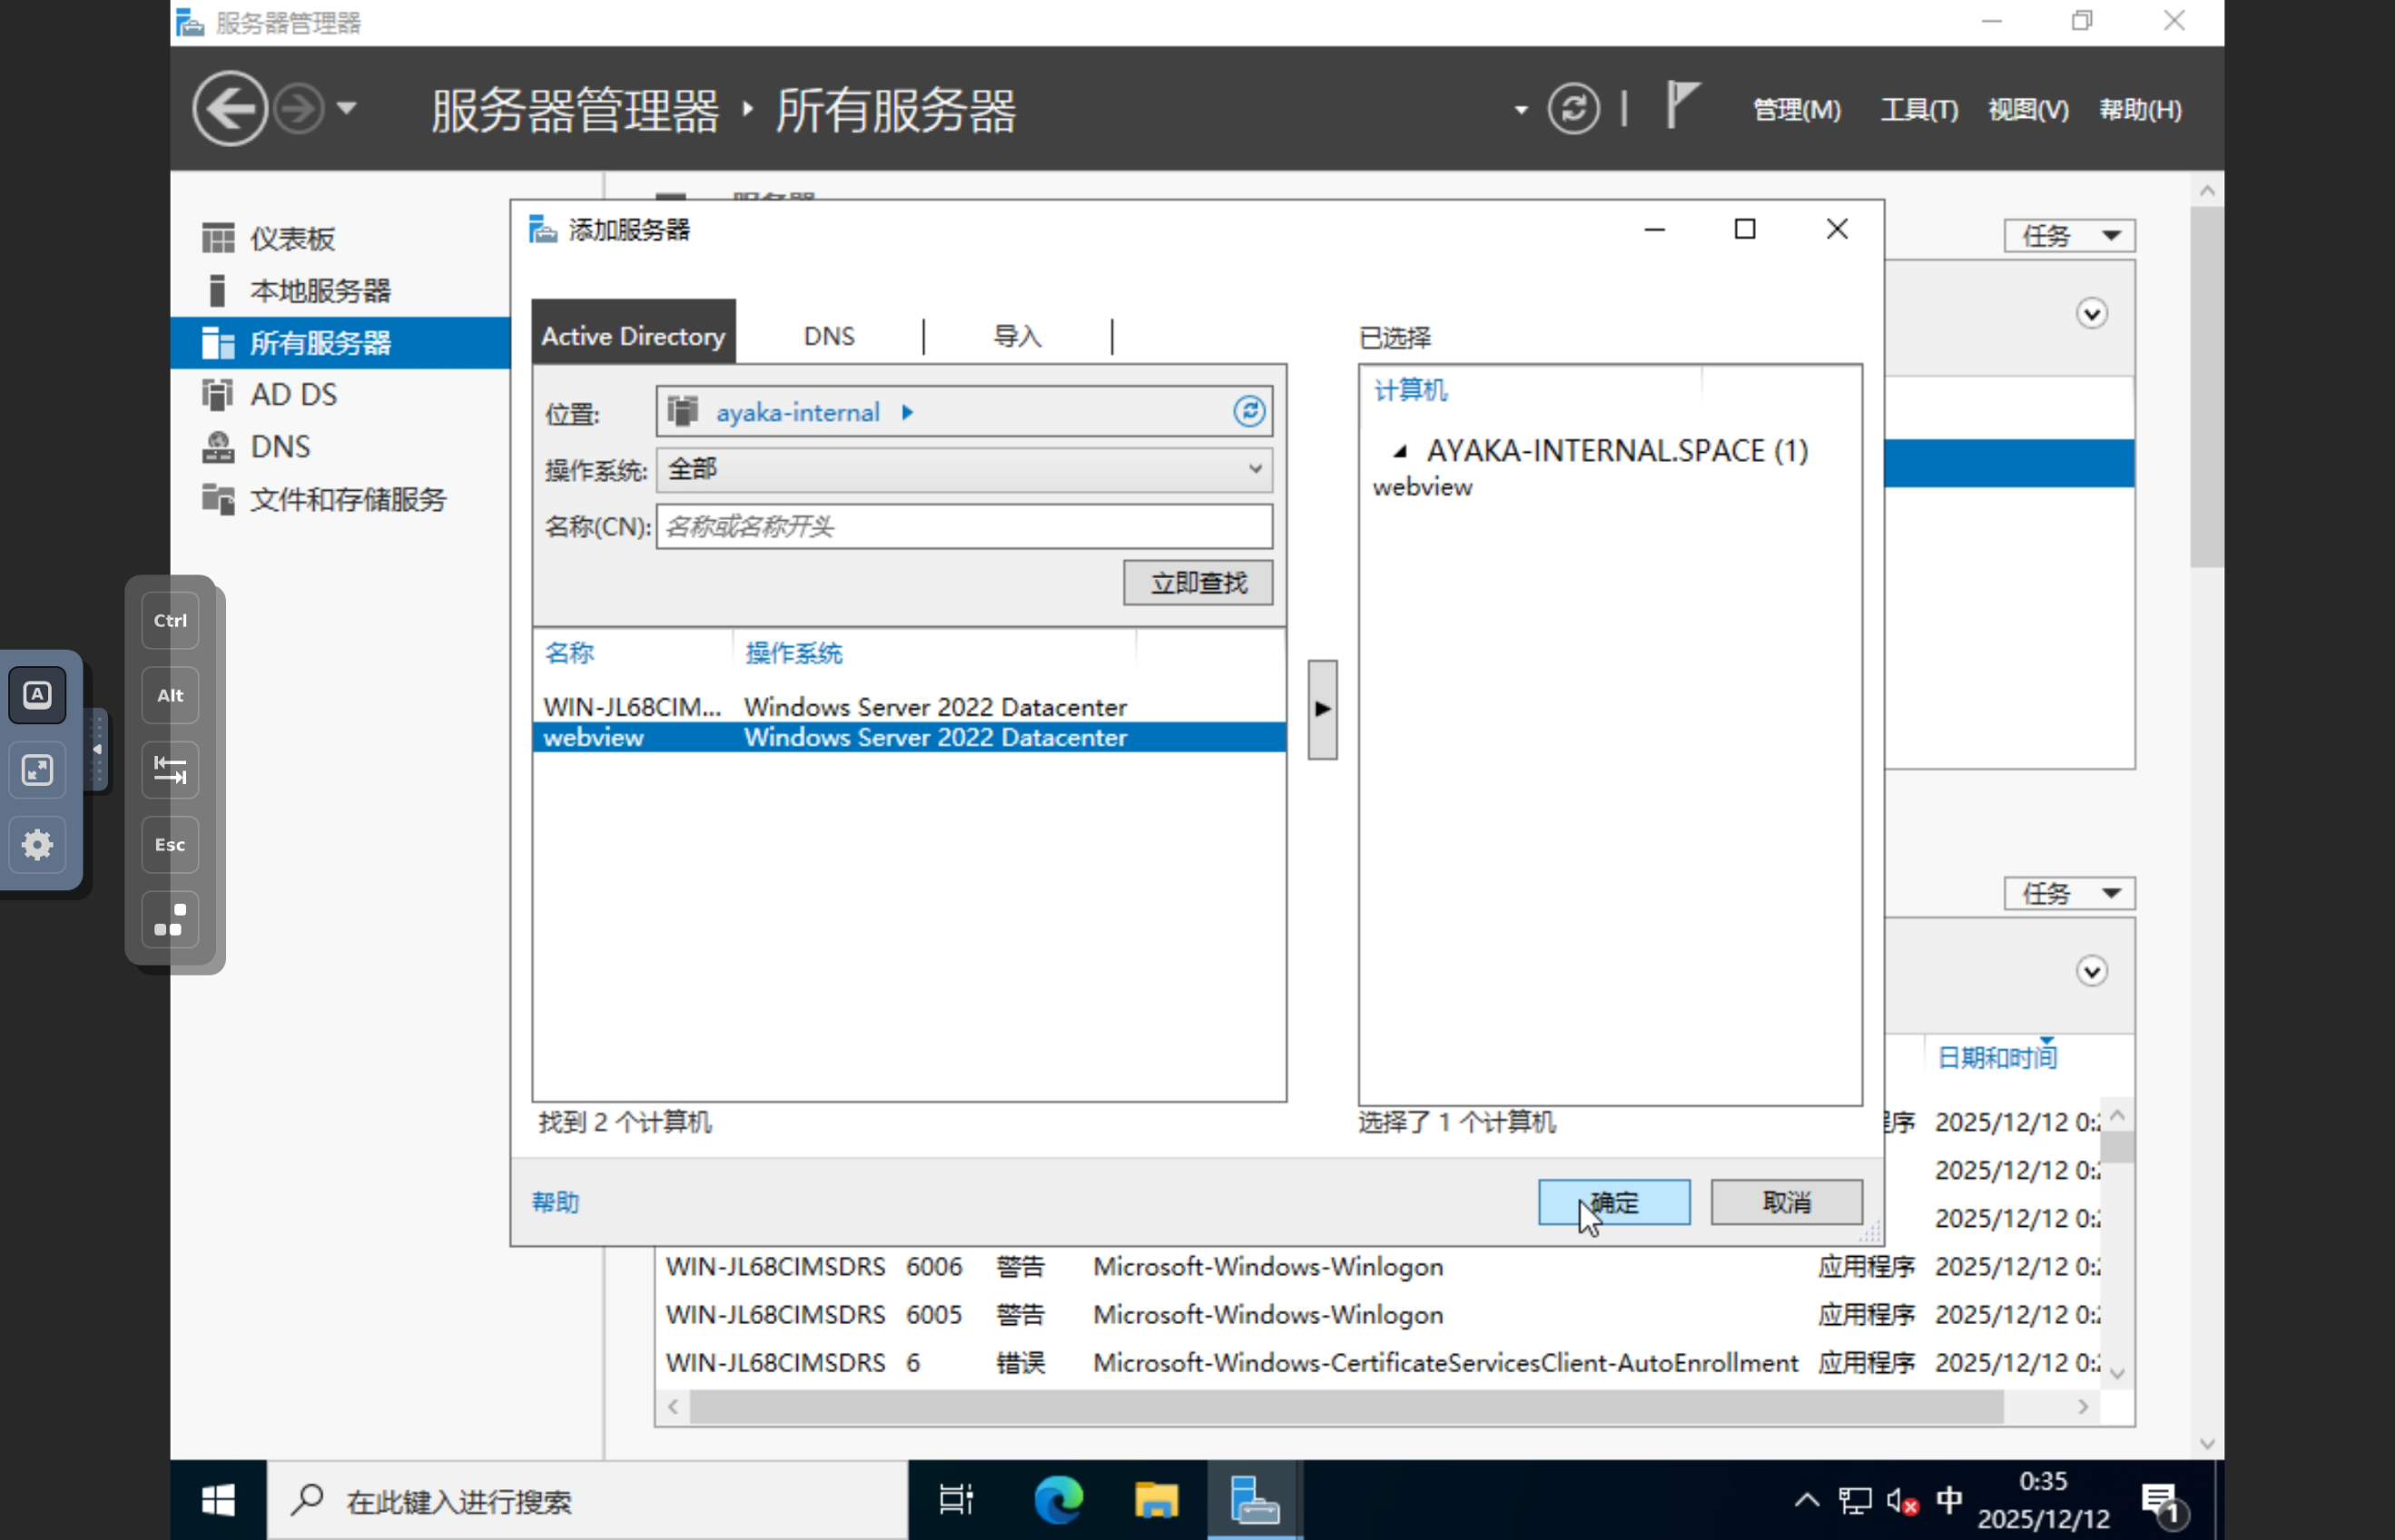The width and height of the screenshot is (2395, 1540).
Task: Click the Find Now (立即查找) button
Action: click(x=1197, y=583)
